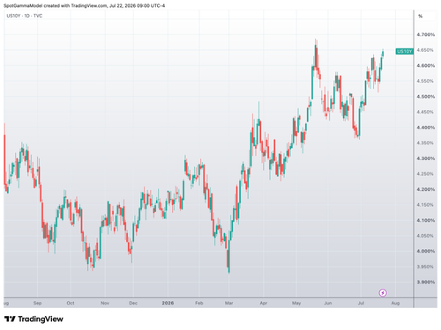This screenshot has width=441, height=330.
Task: Click the percent sign scale unit
Action: (421, 16)
